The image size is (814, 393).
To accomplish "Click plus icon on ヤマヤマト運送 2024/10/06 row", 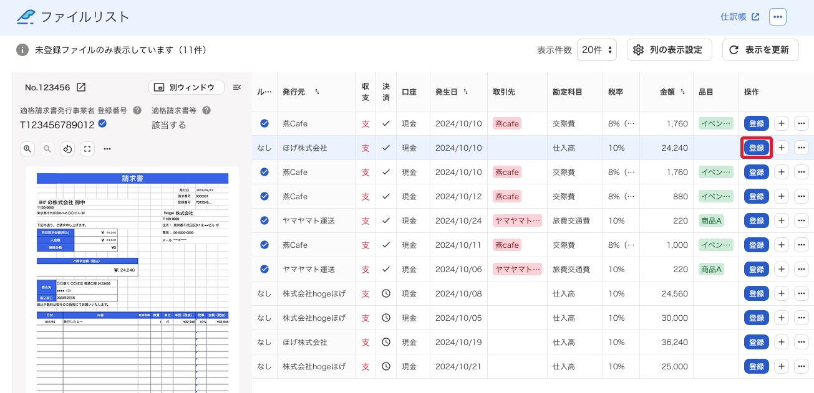I will (x=782, y=269).
